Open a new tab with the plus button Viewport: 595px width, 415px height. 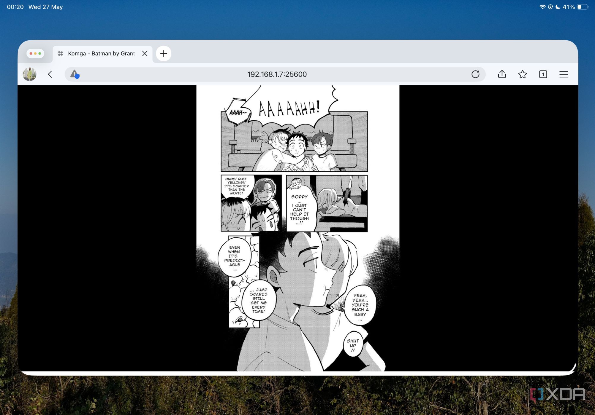164,53
